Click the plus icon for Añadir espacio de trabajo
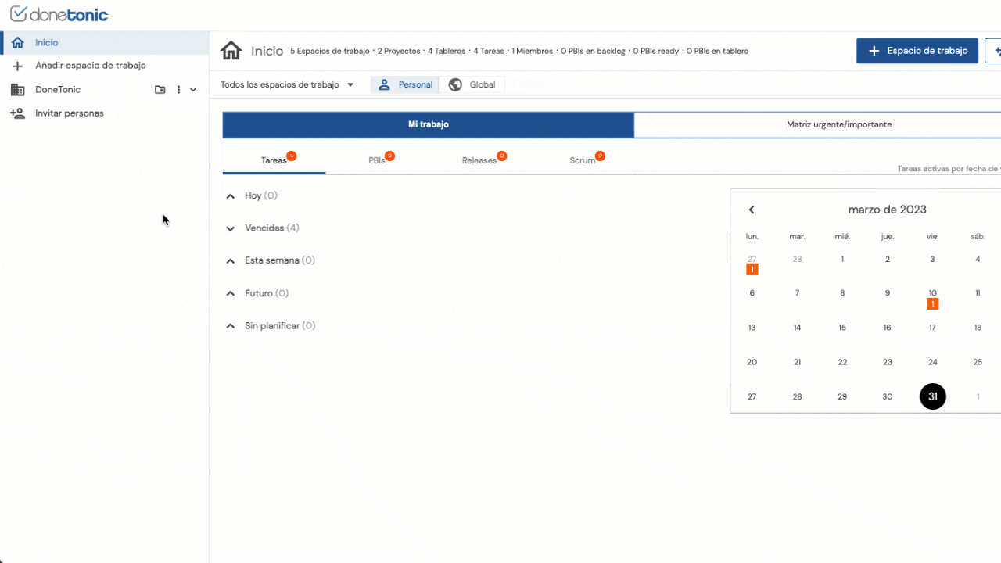1001x563 pixels. [17, 66]
